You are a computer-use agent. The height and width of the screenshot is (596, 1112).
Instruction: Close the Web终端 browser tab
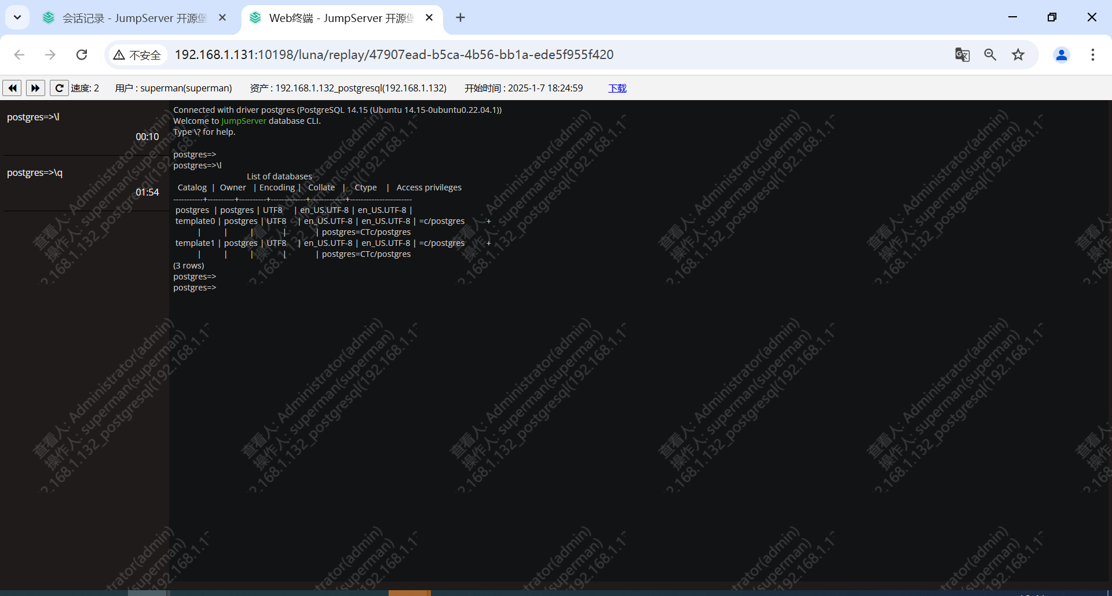[429, 18]
